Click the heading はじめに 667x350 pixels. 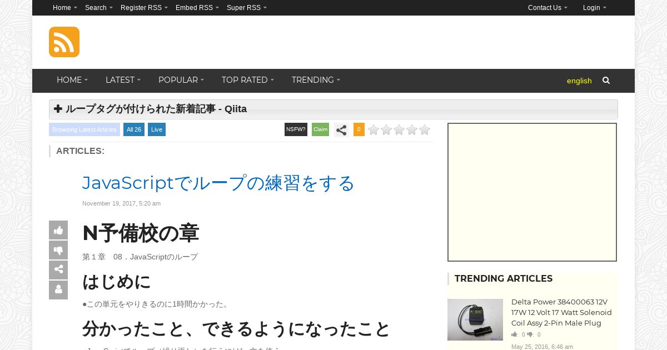pos(117,282)
